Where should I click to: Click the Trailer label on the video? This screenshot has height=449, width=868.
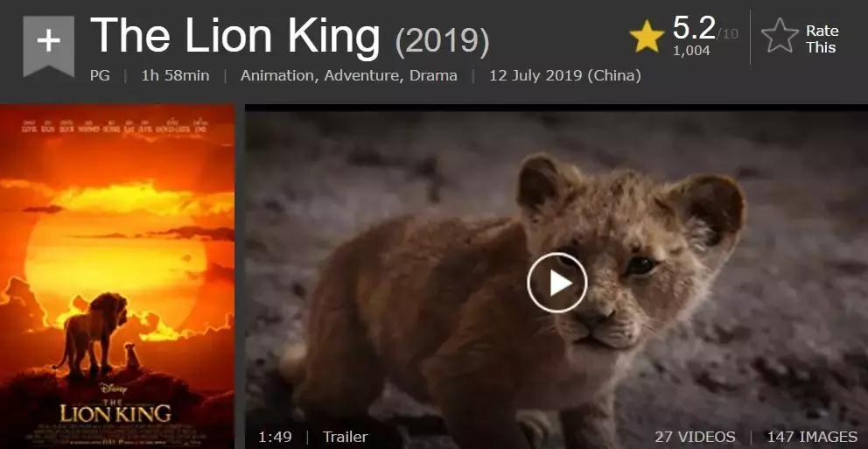(345, 437)
